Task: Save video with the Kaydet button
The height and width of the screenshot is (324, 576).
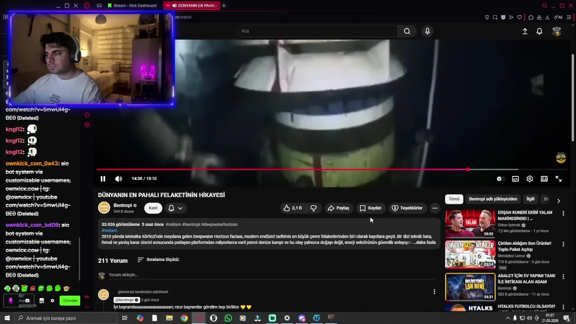Action: tap(370, 208)
